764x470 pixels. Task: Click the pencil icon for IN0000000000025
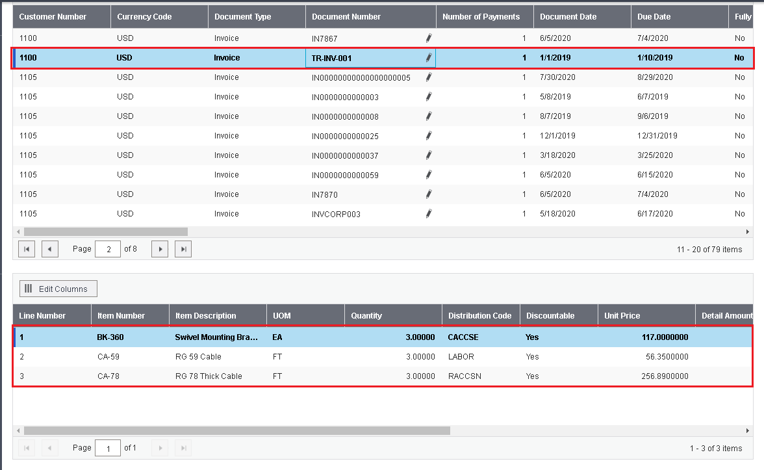[429, 135]
